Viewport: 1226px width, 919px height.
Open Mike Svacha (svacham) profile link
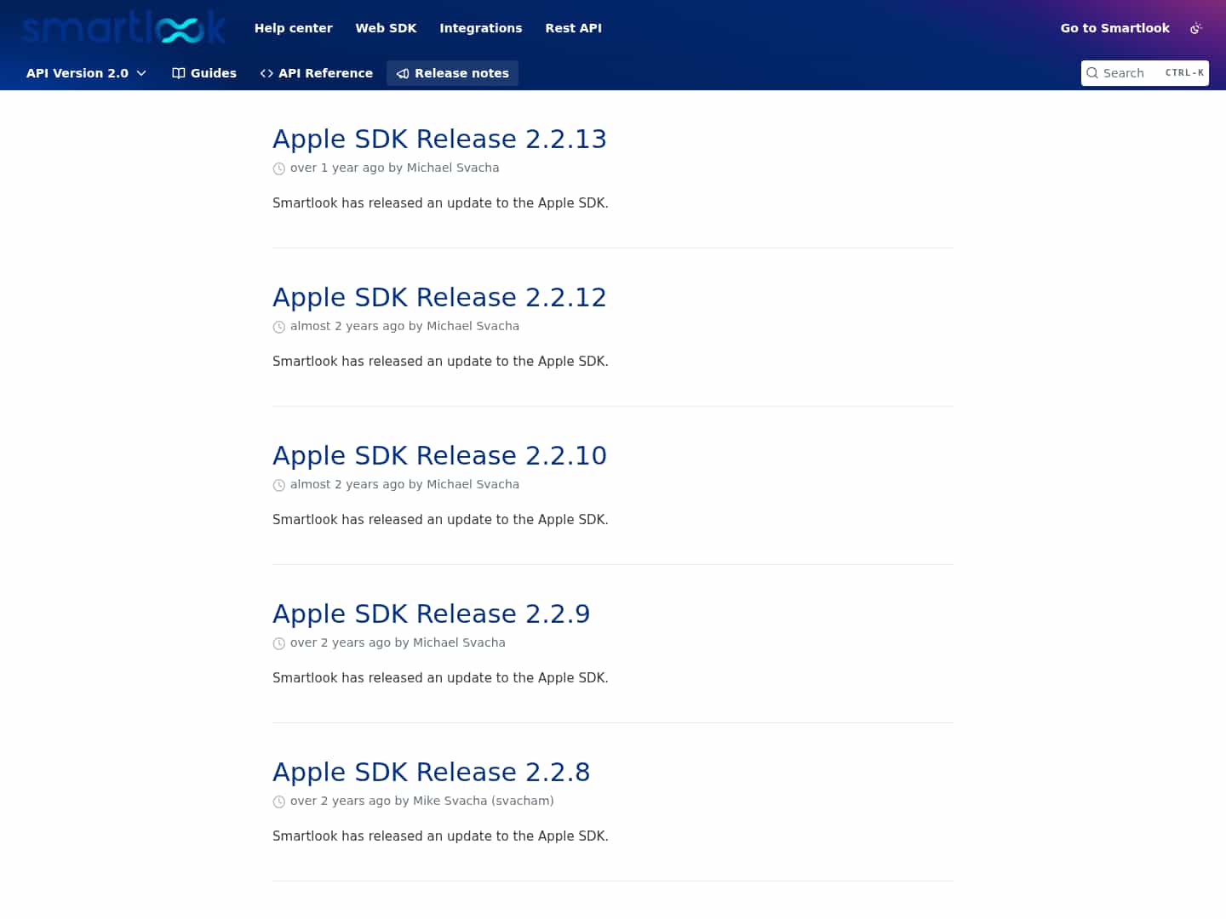(x=483, y=801)
